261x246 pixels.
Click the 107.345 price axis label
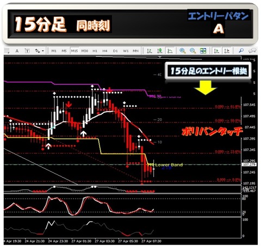[249, 150]
